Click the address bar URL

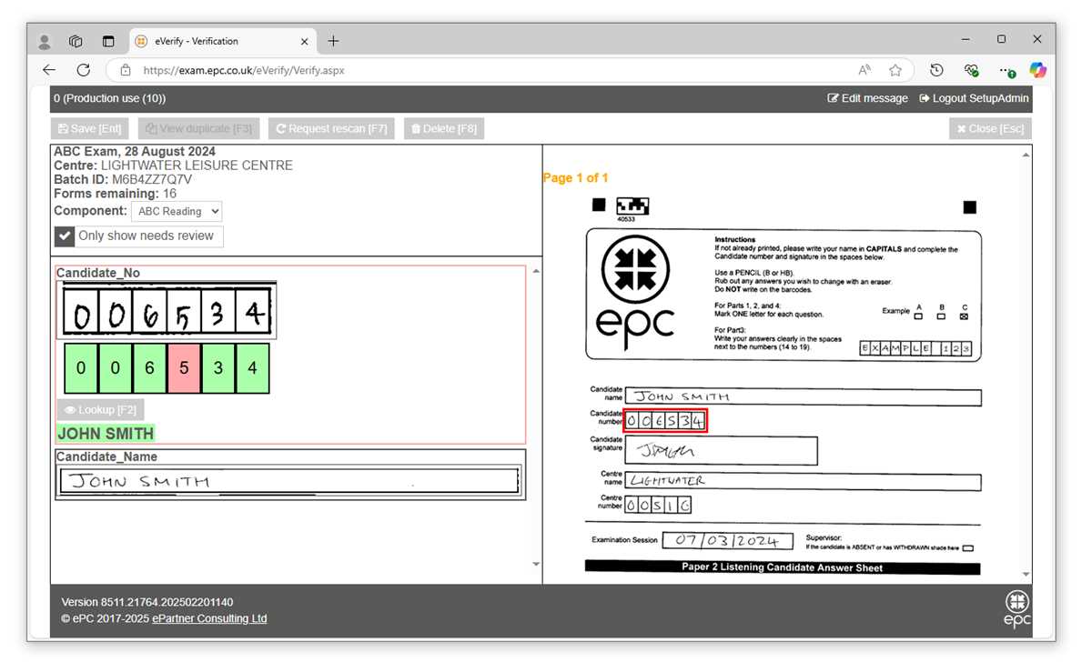pyautogui.click(x=244, y=70)
